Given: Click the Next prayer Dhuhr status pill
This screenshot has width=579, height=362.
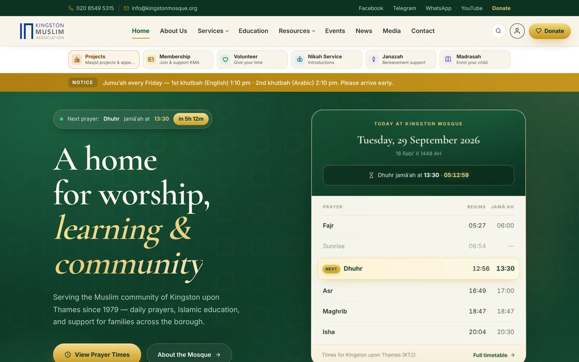Looking at the screenshot, I should tap(132, 119).
